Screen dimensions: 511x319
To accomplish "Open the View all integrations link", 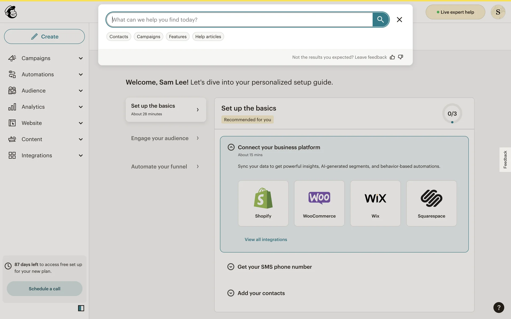I will click(266, 240).
